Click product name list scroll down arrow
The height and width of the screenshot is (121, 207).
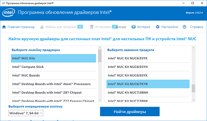pyautogui.click(x=193, y=100)
